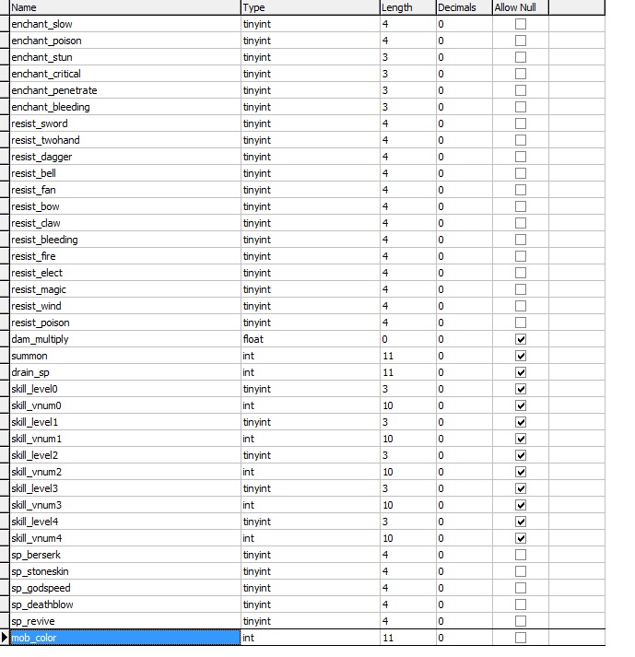Open the type cell of skill_level3
The height and width of the screenshot is (657, 635).
click(311, 488)
